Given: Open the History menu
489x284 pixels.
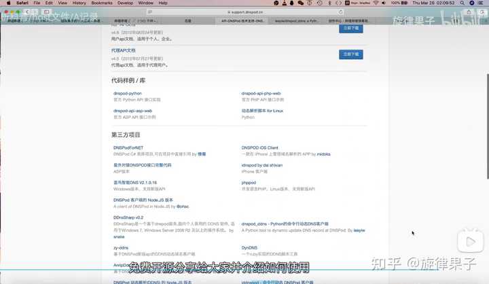Looking at the screenshot, I should coord(79,3).
